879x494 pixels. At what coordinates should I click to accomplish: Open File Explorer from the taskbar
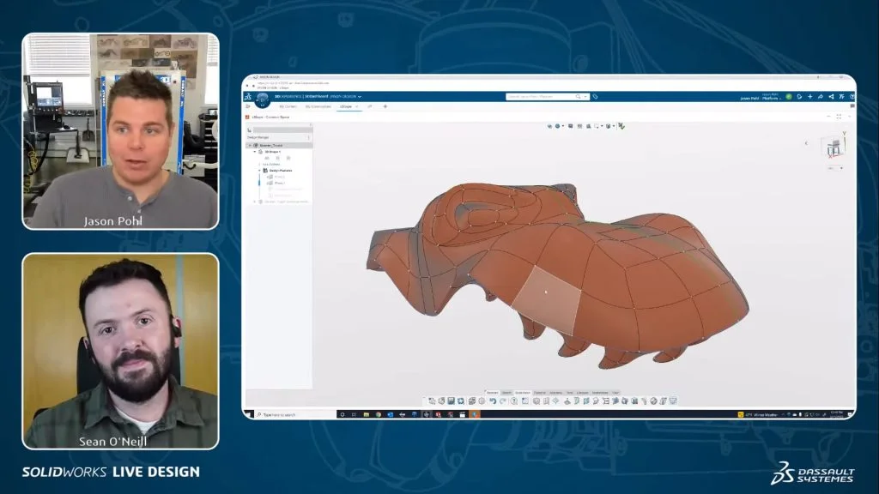(x=366, y=414)
